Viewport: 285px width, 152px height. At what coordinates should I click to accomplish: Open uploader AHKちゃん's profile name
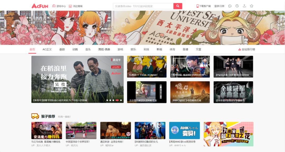[180, 145]
